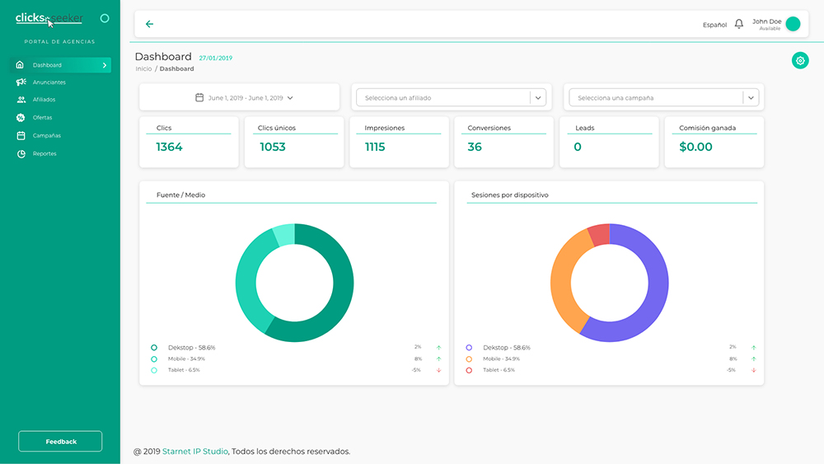Toggle the sidebar circle next to logo
This screenshot has height=464, width=824.
[105, 18]
